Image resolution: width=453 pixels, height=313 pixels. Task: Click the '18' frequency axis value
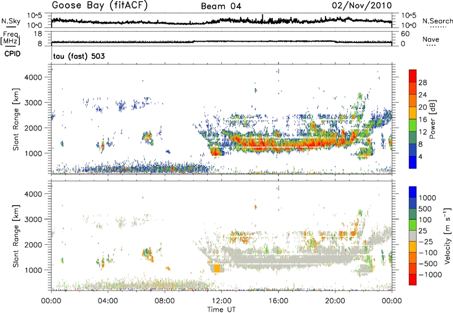tap(37, 34)
